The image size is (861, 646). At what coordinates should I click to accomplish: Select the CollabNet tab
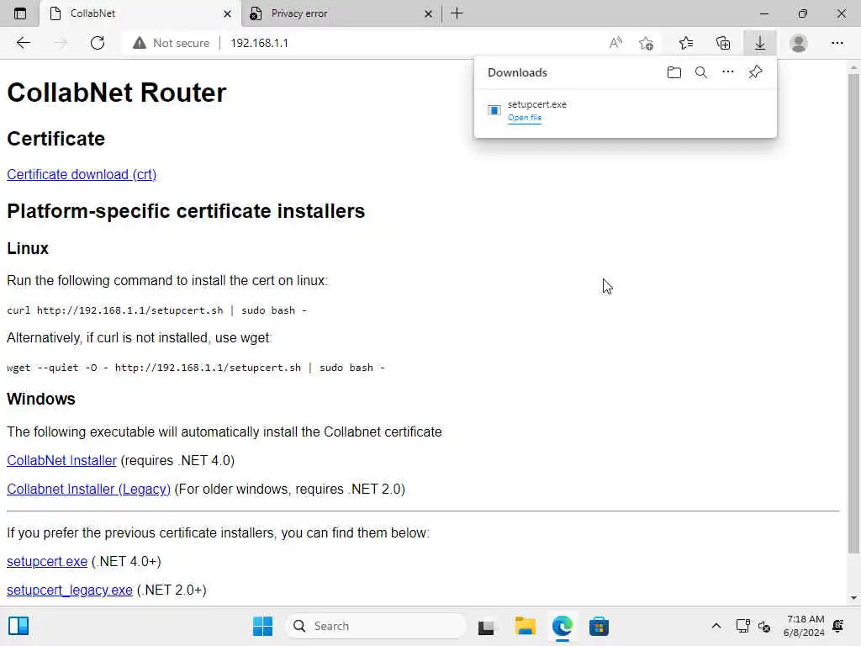click(x=140, y=13)
